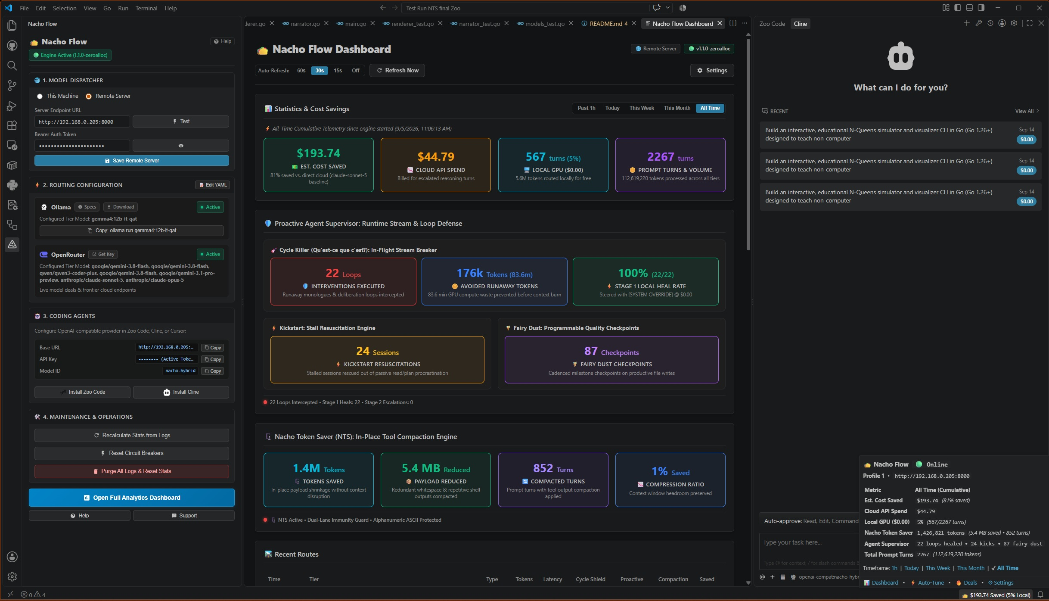Image resolution: width=1049 pixels, height=601 pixels.
Task: Set auto-refresh to 60s
Action: tap(301, 71)
